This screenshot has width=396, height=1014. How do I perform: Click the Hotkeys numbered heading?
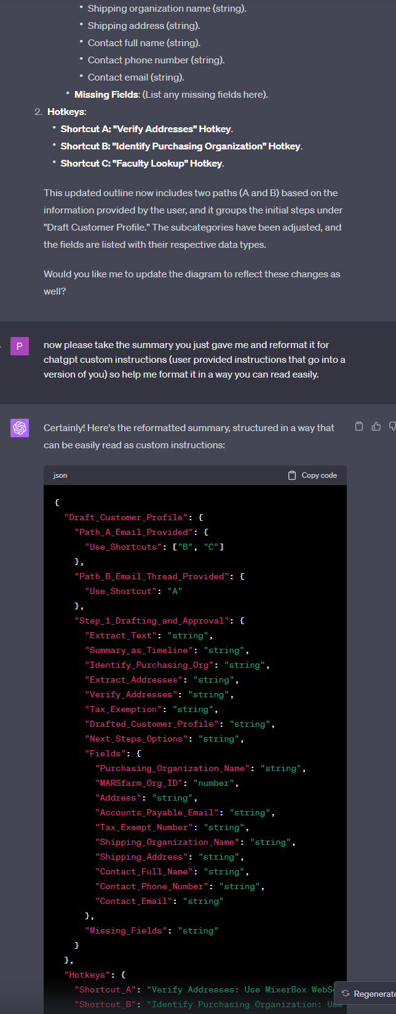pos(66,112)
